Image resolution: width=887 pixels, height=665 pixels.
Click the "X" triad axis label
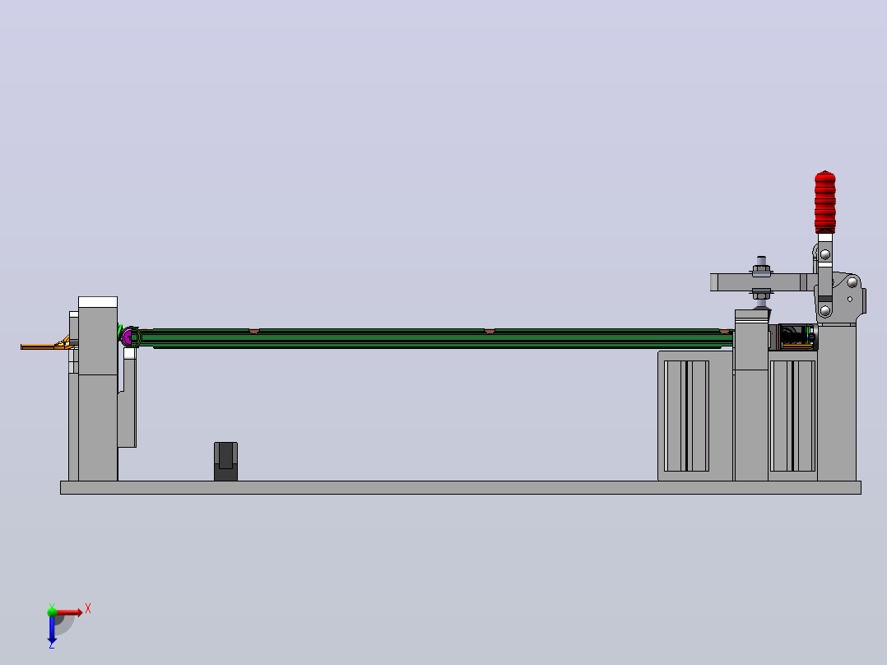coord(88,609)
